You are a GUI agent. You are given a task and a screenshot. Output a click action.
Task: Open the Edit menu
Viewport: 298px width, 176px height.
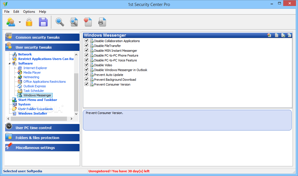tap(16, 12)
